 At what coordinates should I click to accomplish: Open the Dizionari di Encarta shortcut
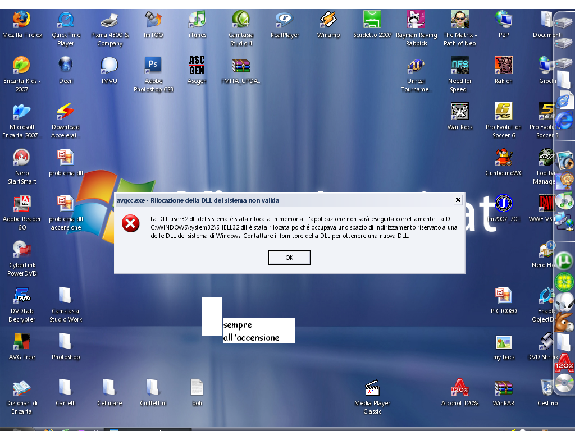(x=22, y=397)
